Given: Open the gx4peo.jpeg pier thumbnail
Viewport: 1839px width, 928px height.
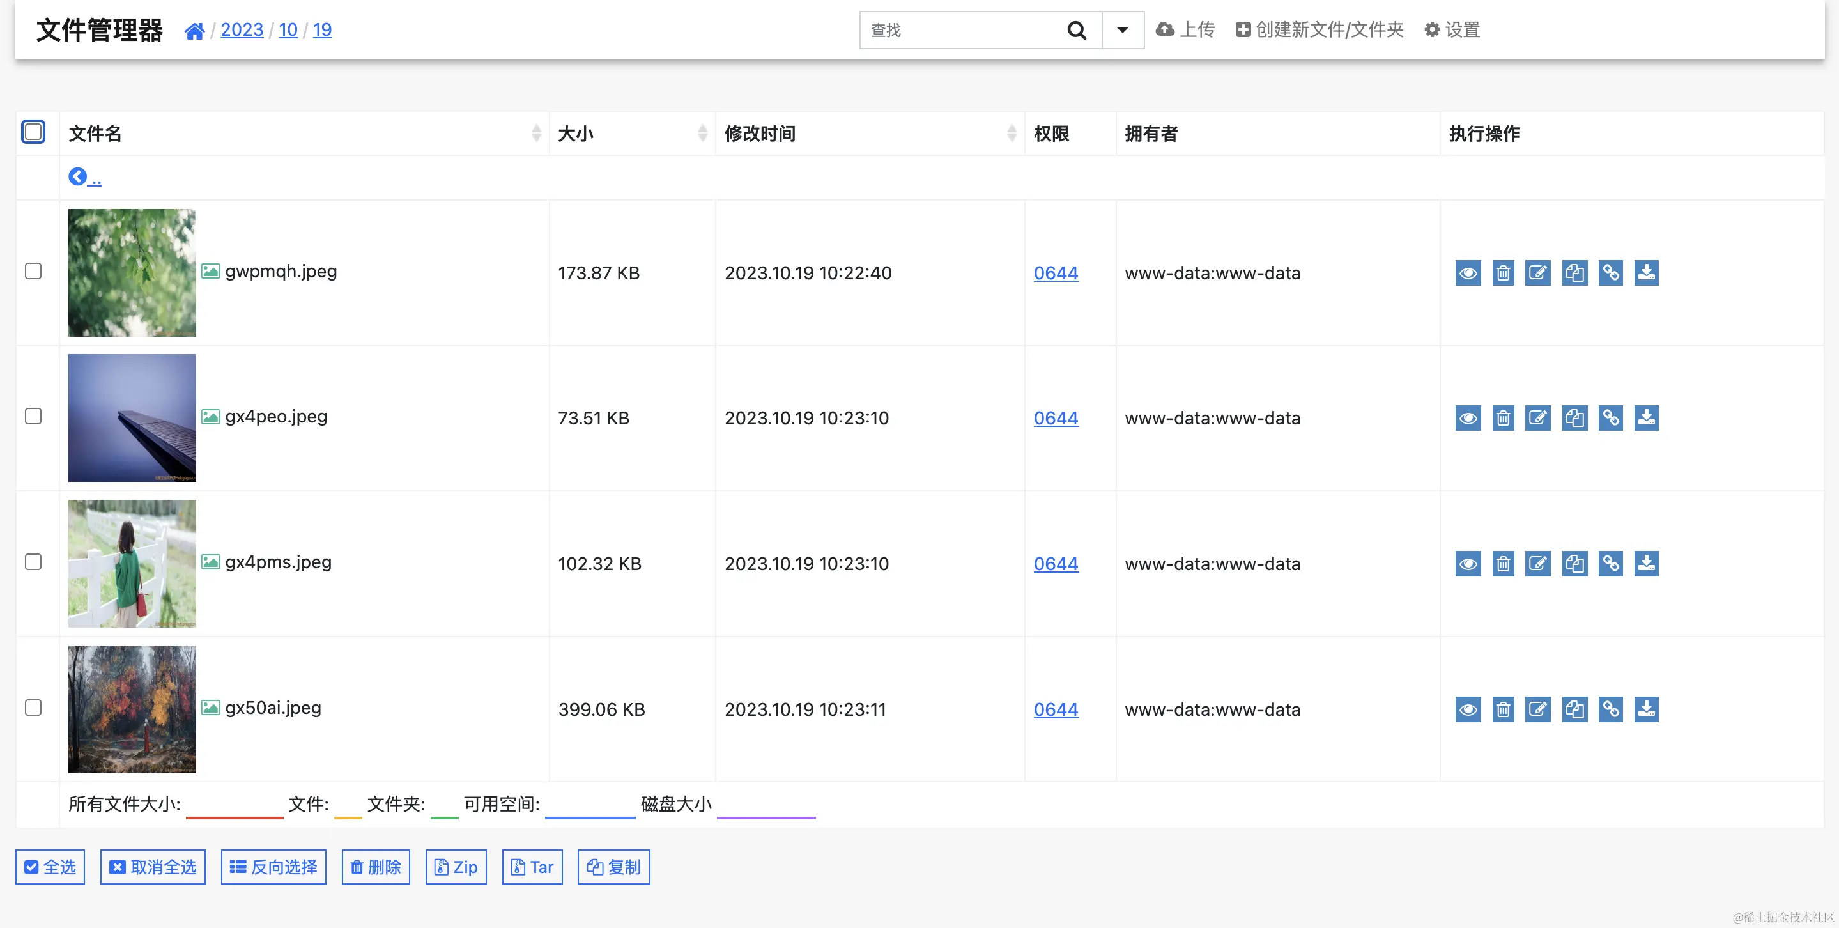Looking at the screenshot, I should tap(132, 417).
